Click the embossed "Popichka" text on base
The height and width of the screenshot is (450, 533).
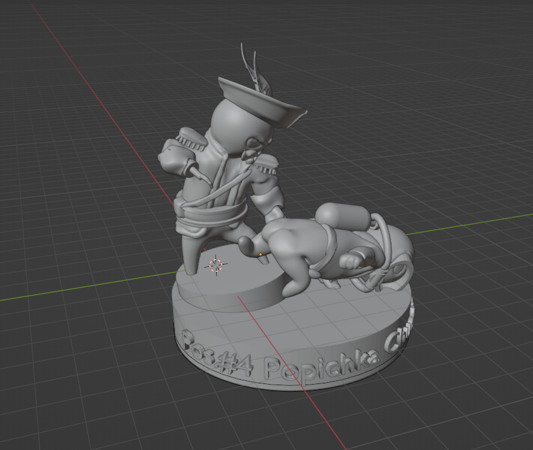(x=322, y=366)
